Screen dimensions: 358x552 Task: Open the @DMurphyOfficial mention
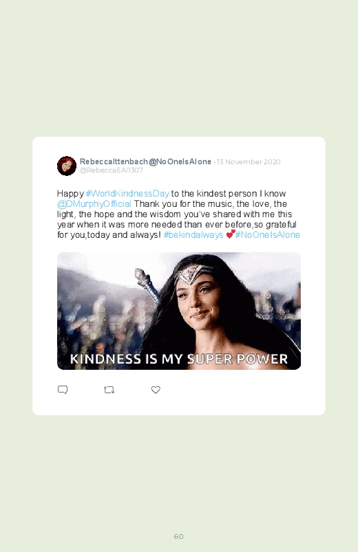(x=94, y=204)
